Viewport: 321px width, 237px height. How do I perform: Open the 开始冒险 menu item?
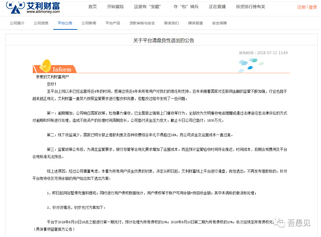(115, 7)
